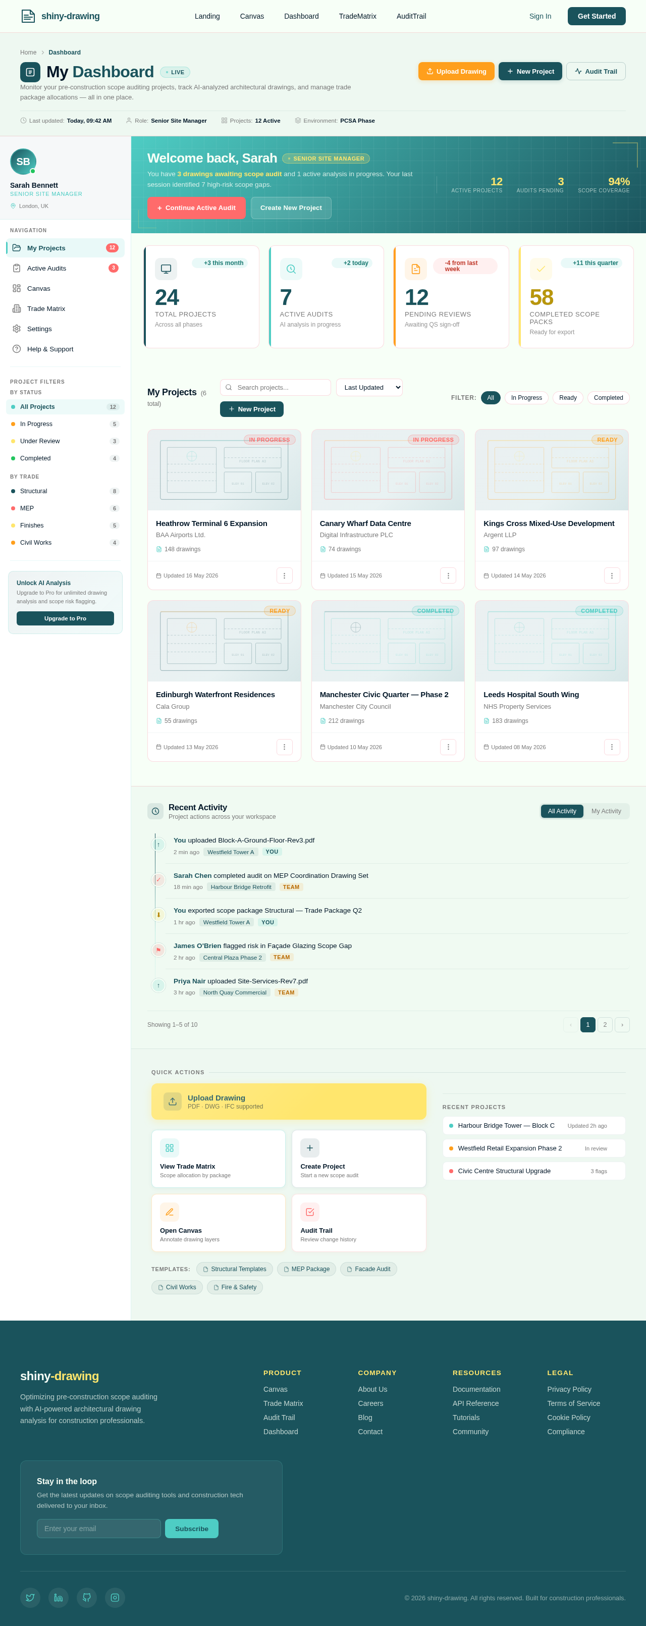Image resolution: width=646 pixels, height=1626 pixels.
Task: Filter sidebar by MEP trade
Action: point(66,508)
